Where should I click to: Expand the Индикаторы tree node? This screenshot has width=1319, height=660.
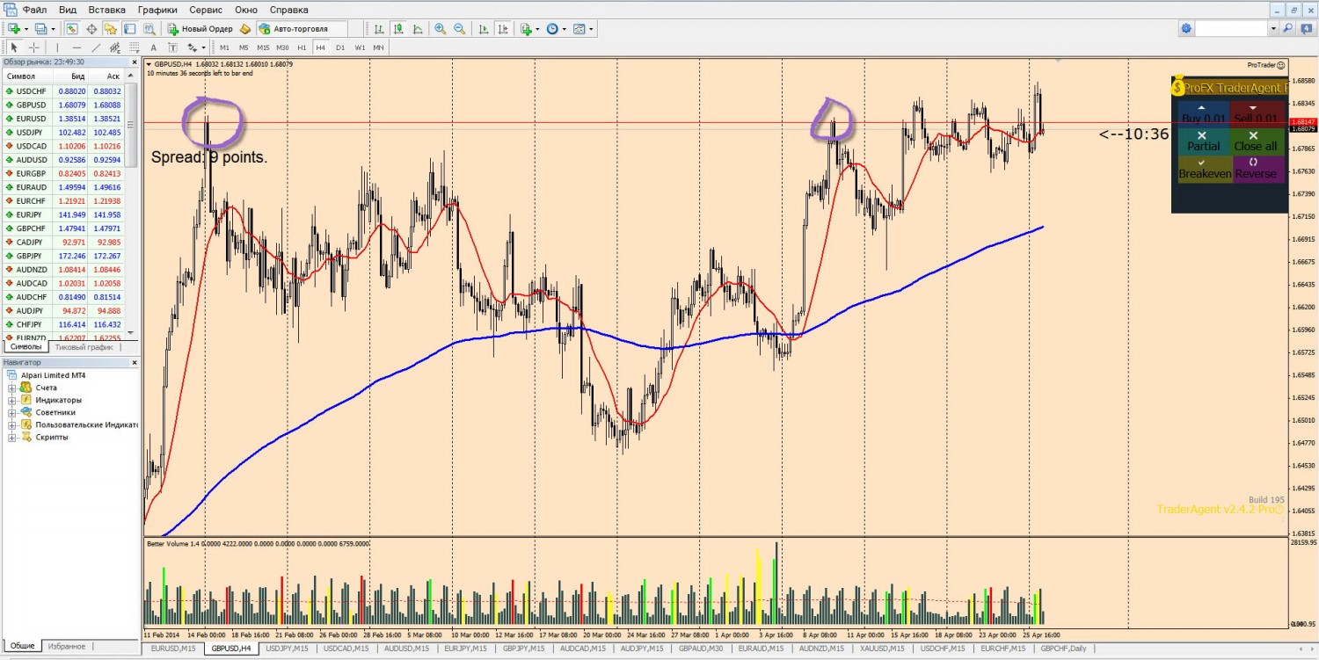coord(12,400)
